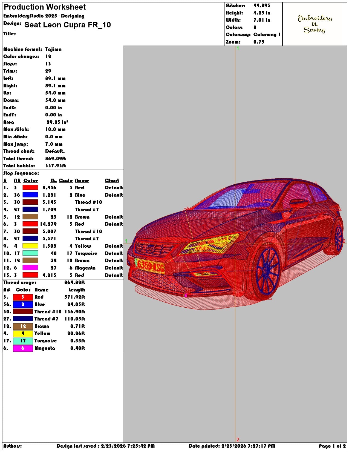The width and height of the screenshot is (349, 452).
Task: Select the Max stitch value "10.0 mm"
Action: (56, 129)
